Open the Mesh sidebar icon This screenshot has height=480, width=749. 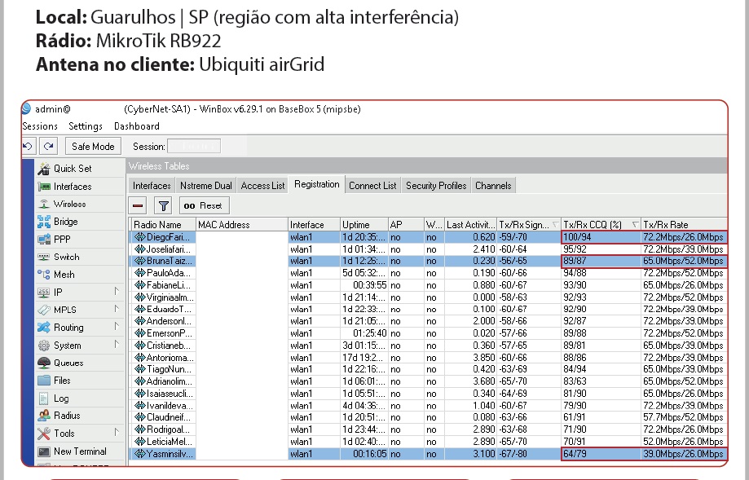click(x=44, y=275)
